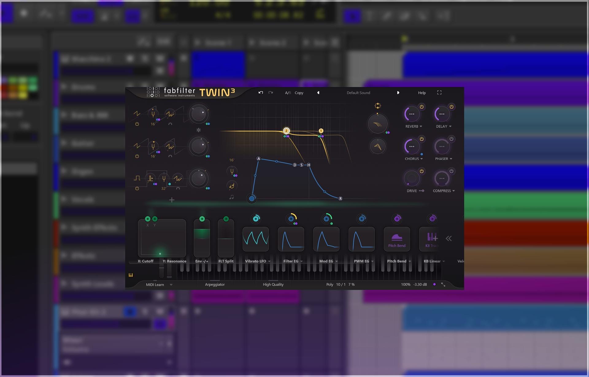Click the filter cutoff offset knob
Image resolution: width=589 pixels, height=377 pixels.
[x=378, y=124]
